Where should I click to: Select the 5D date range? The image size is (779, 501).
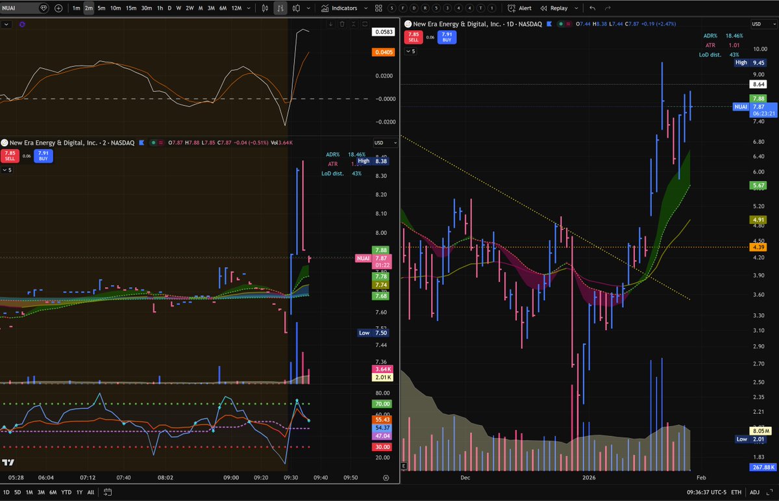point(18,492)
